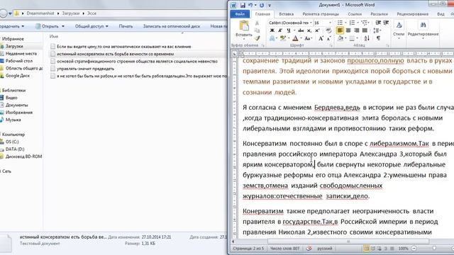454x255 pixels.
Task: Click the Страница 2 из 5 page indicator
Action: (248, 249)
